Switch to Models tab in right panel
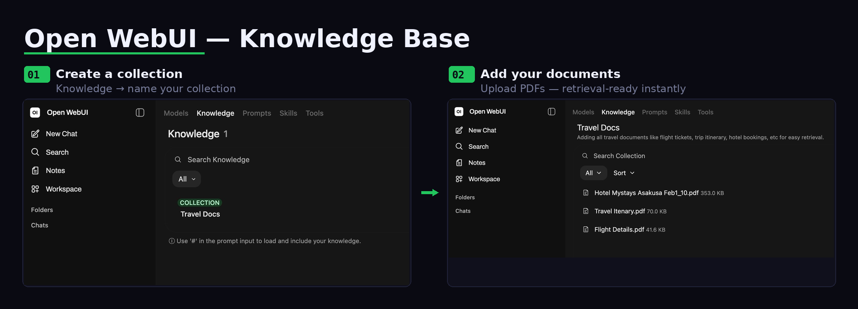 pyautogui.click(x=583, y=112)
